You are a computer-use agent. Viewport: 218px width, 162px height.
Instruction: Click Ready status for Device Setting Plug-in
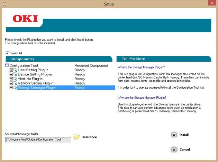[80, 74]
